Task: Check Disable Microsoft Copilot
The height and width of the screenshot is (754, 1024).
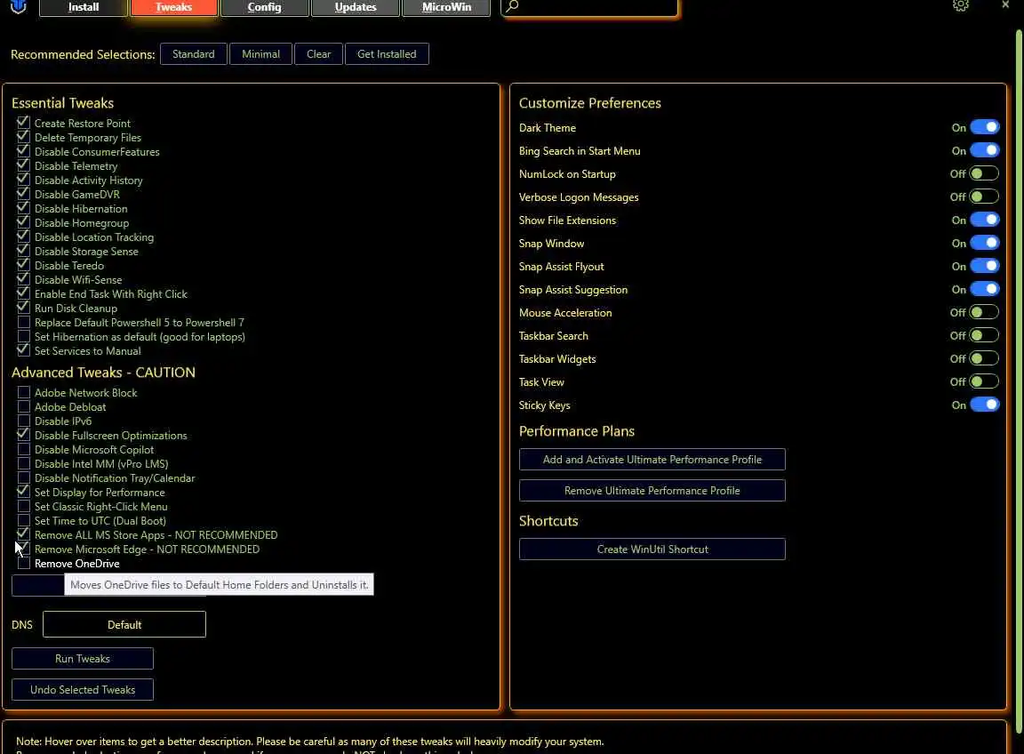Action: click(x=23, y=450)
